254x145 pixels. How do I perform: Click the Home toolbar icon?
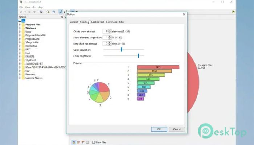(41, 12)
